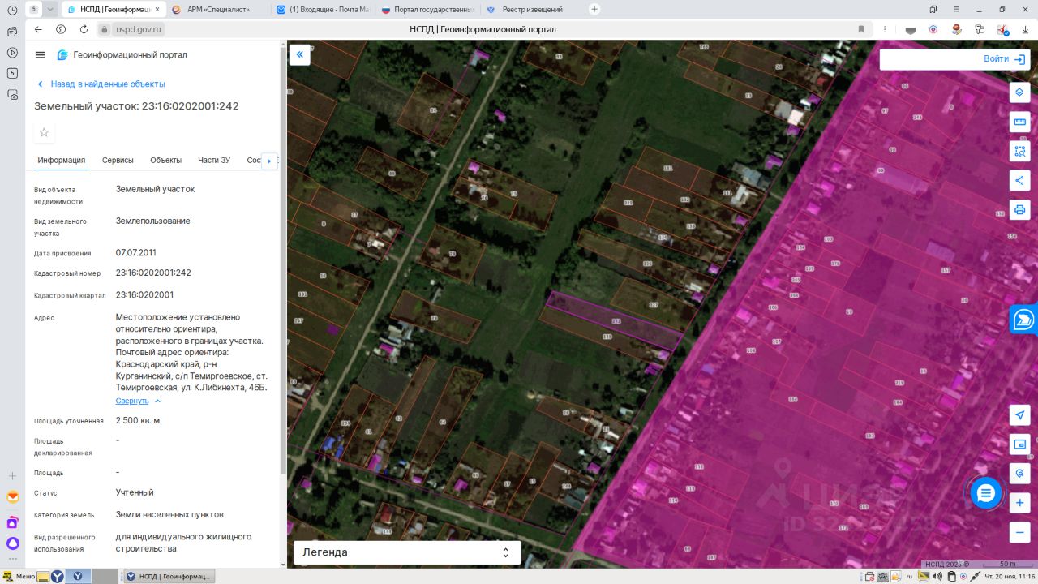Add the land plot to favorites with star
Screen dimensions: 1038x584
click(45, 132)
